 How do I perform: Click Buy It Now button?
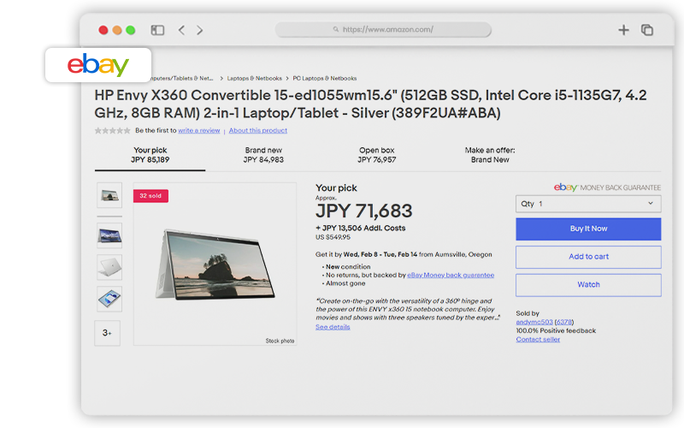(x=588, y=229)
